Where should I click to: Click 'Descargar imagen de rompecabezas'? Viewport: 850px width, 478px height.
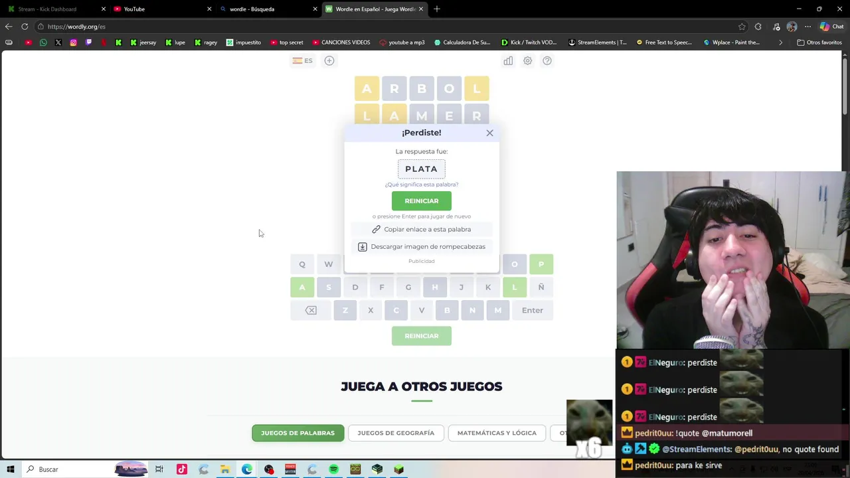point(422,246)
